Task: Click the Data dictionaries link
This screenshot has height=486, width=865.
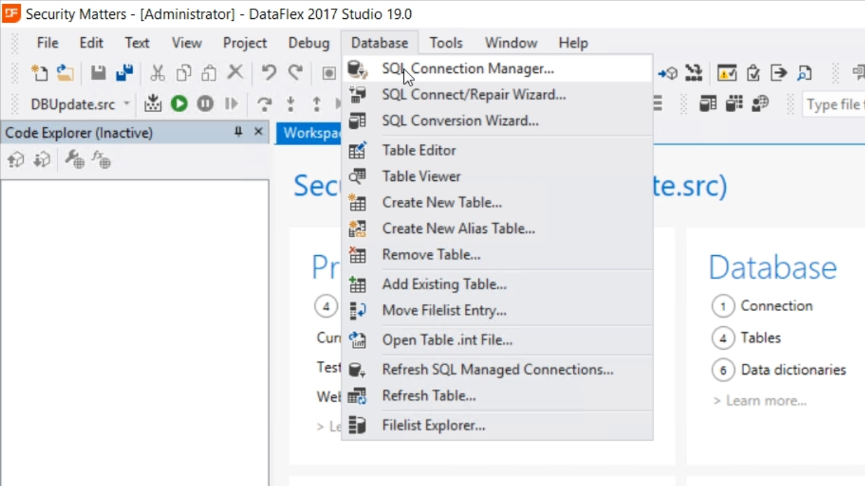Action: pos(793,370)
